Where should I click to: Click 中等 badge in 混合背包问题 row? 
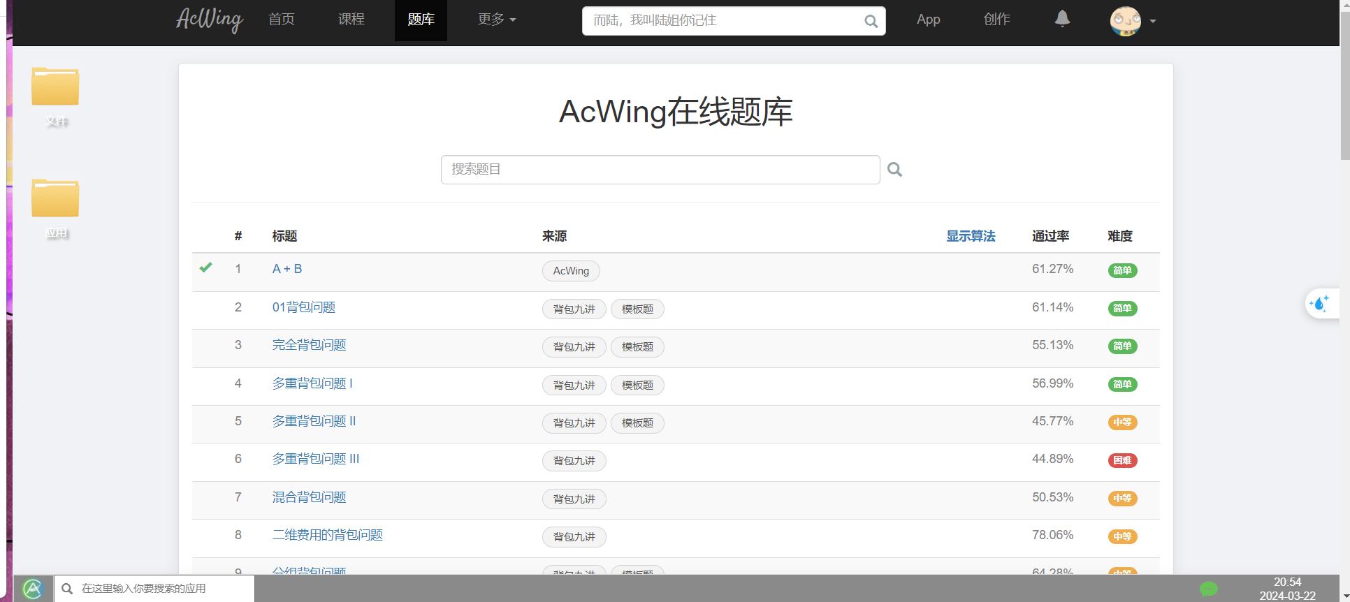point(1122,499)
